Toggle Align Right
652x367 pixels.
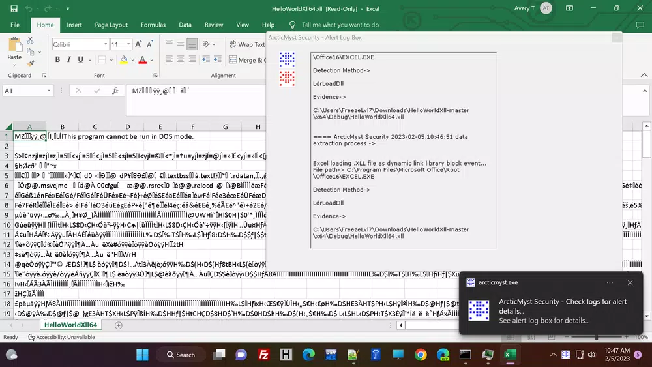tap(192, 59)
